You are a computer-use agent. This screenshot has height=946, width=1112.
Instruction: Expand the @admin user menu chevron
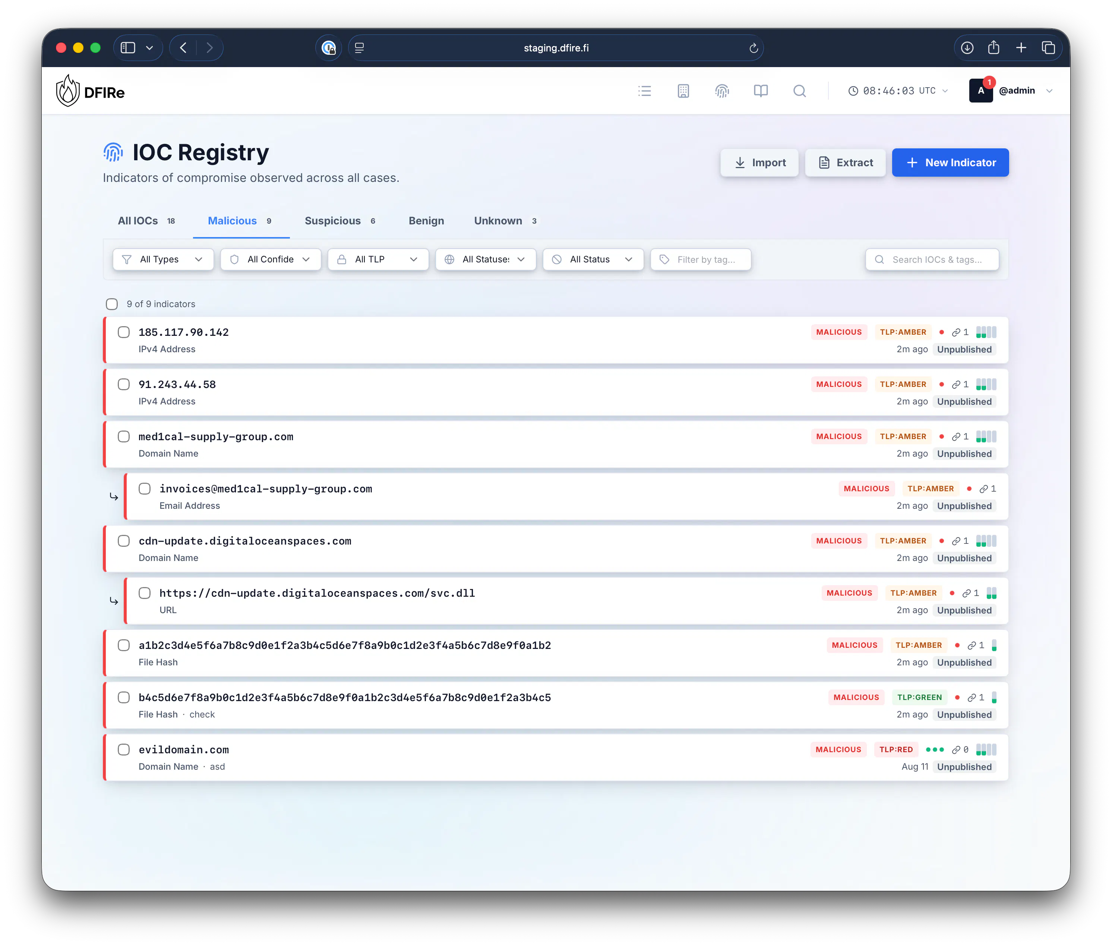[x=1049, y=91]
